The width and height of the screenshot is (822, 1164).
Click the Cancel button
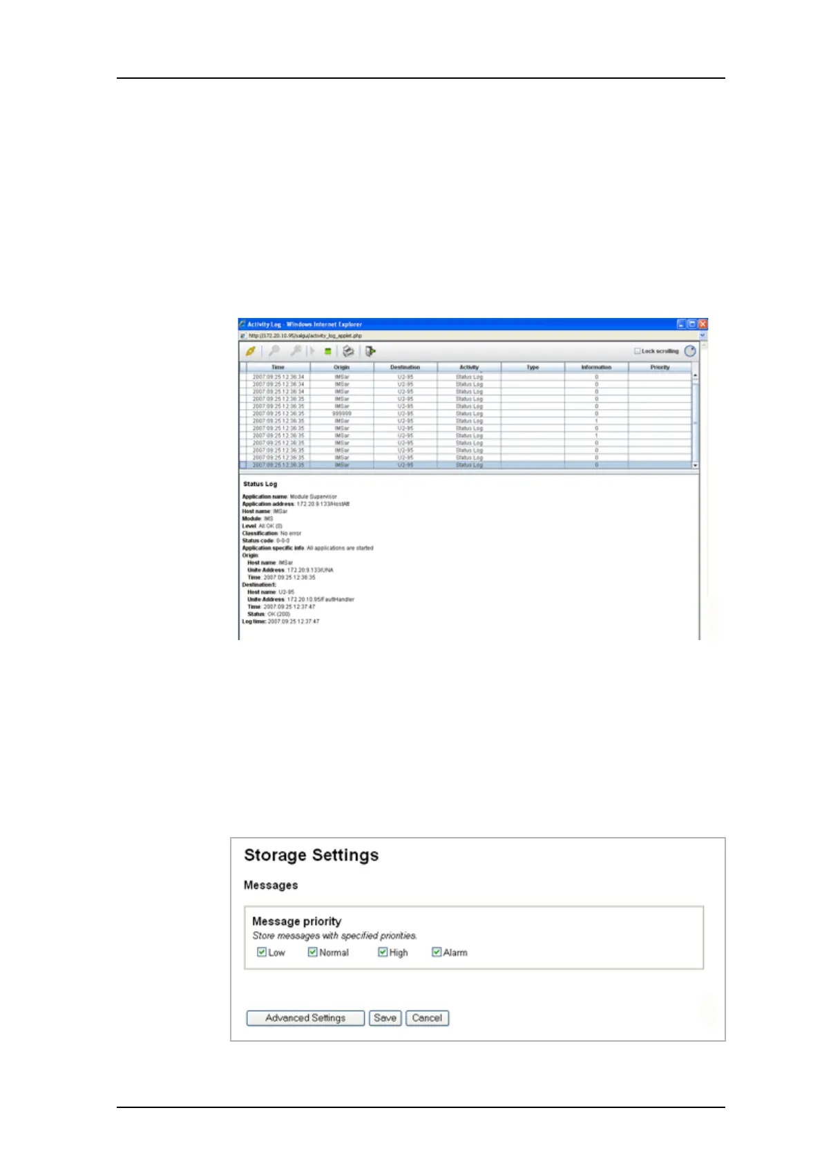click(x=427, y=1018)
